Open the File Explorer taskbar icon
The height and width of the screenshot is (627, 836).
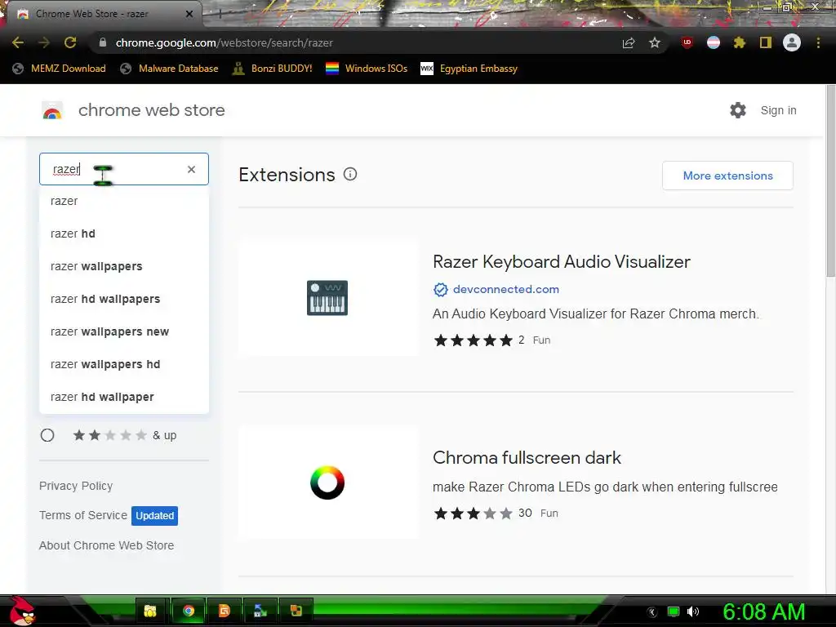[150, 611]
